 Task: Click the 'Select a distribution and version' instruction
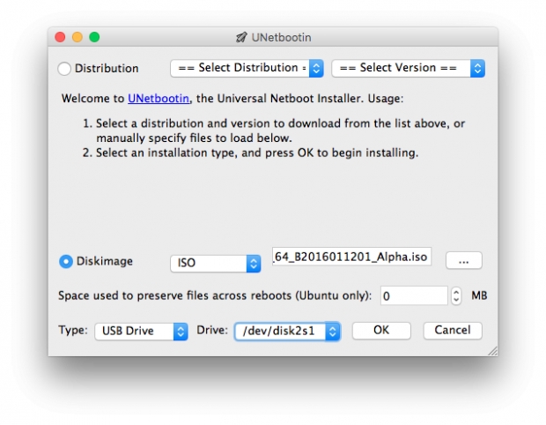280,130
